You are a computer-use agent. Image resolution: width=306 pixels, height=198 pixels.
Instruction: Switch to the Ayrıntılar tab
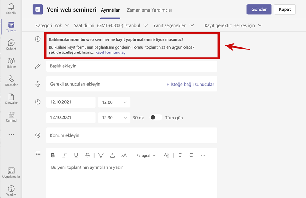click(110, 10)
